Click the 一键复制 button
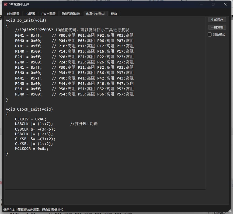233x214 pixels. [217, 27]
